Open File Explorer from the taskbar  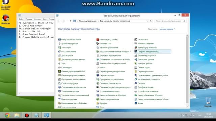pyautogui.click(x=17, y=115)
